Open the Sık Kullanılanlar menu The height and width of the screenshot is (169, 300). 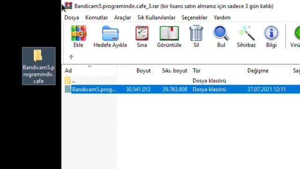[156, 18]
